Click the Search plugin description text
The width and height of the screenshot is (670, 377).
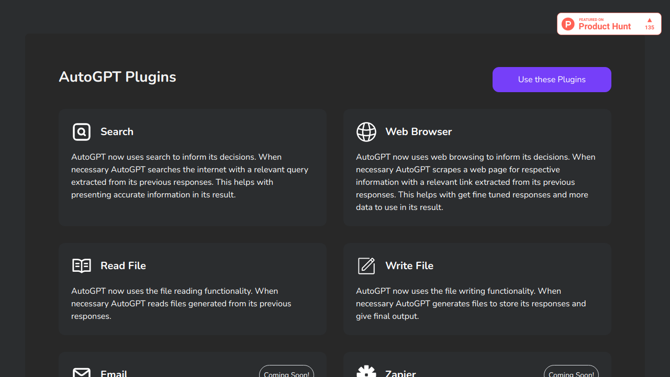tap(190, 176)
